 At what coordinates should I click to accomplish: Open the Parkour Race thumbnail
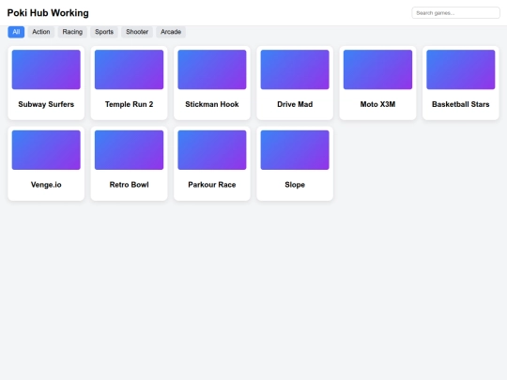pos(212,150)
